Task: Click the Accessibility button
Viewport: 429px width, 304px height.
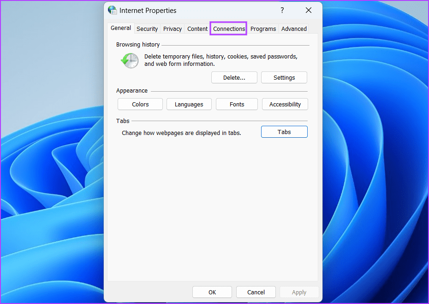Action: [285, 105]
